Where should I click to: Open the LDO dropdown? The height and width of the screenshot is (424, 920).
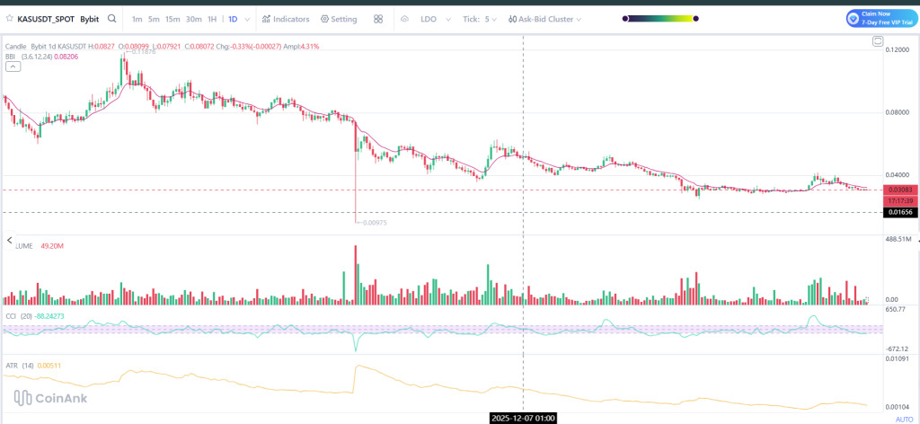[x=434, y=19]
